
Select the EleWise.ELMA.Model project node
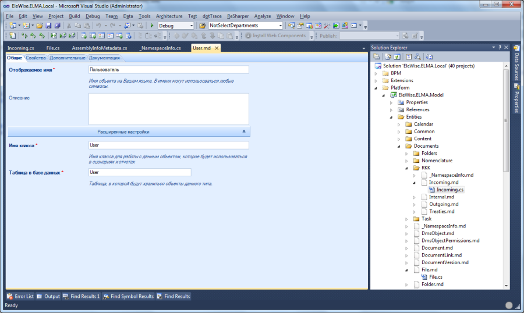pyautogui.click(x=421, y=95)
